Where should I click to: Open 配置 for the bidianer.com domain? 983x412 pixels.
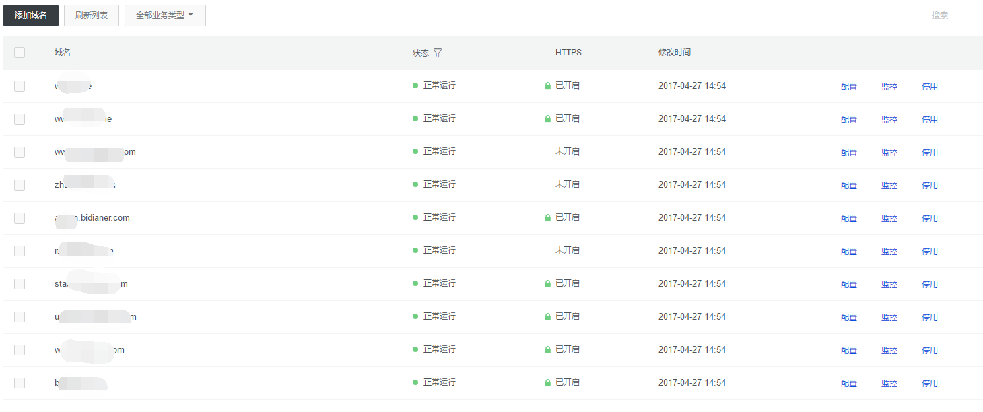pos(849,219)
